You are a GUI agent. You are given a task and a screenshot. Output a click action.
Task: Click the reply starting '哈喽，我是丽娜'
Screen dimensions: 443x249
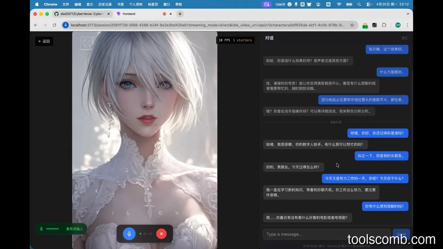tap(315, 144)
